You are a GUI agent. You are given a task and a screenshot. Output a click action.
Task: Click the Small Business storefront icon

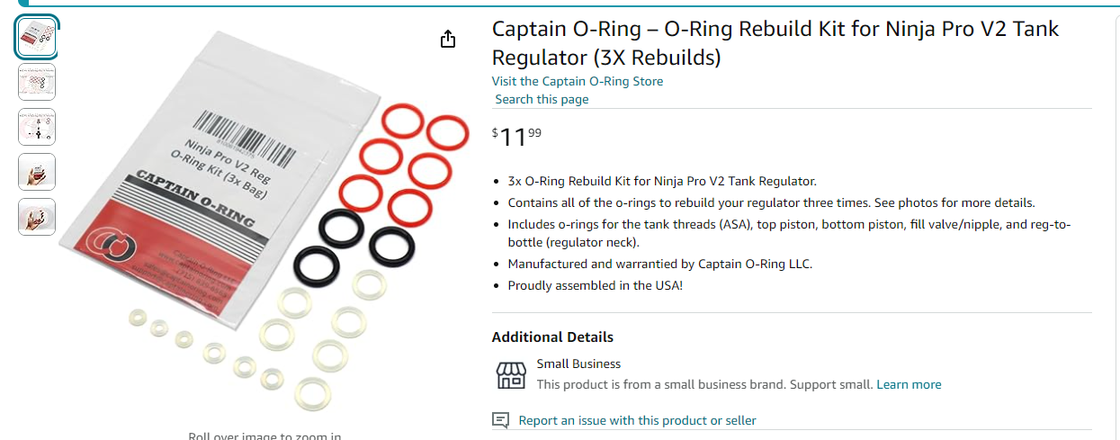[511, 374]
